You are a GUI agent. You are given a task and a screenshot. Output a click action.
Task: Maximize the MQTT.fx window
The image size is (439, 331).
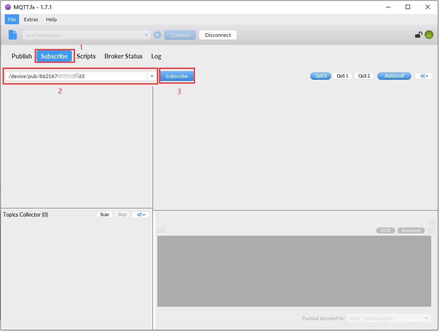point(408,7)
